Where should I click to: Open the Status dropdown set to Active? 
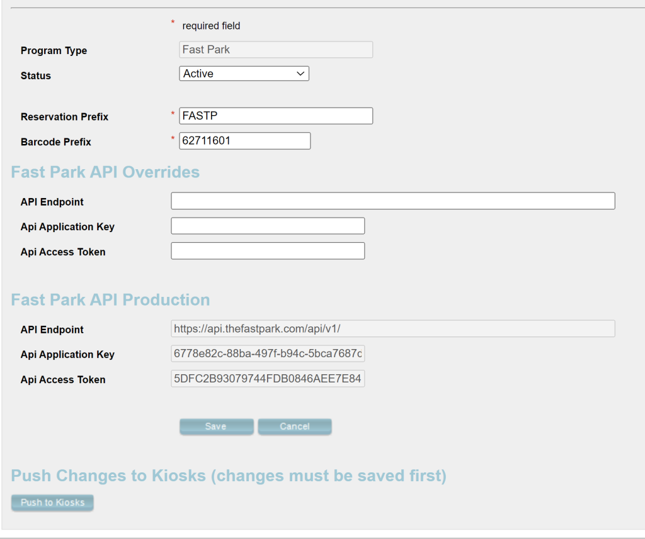[x=244, y=74]
